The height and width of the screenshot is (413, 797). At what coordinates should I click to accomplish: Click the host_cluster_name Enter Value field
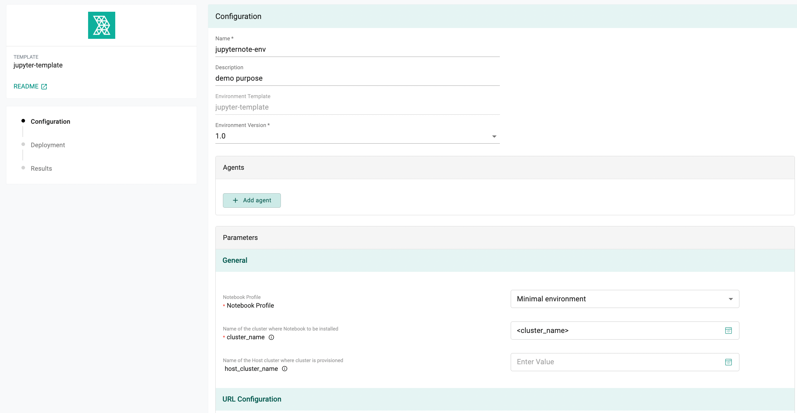pyautogui.click(x=625, y=362)
